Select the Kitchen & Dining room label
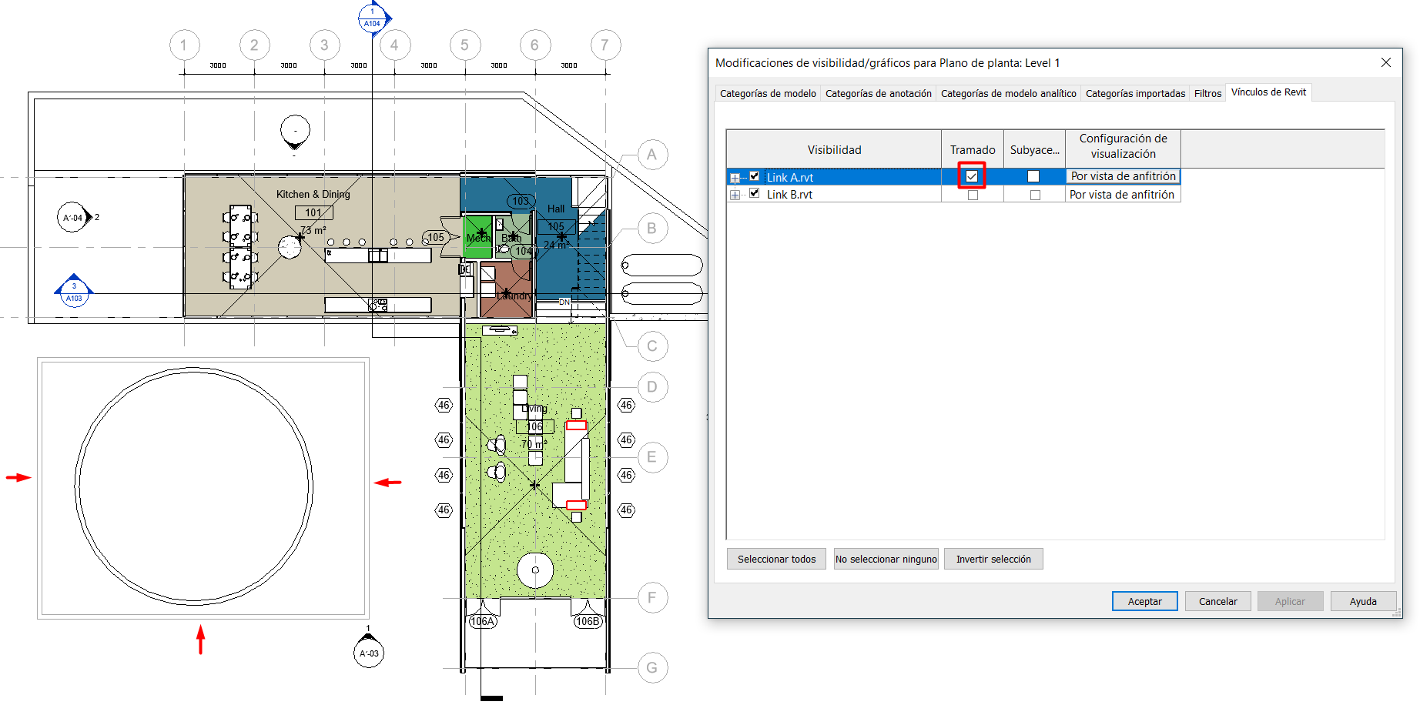Viewport: 1420px width, 725px height. (x=313, y=194)
